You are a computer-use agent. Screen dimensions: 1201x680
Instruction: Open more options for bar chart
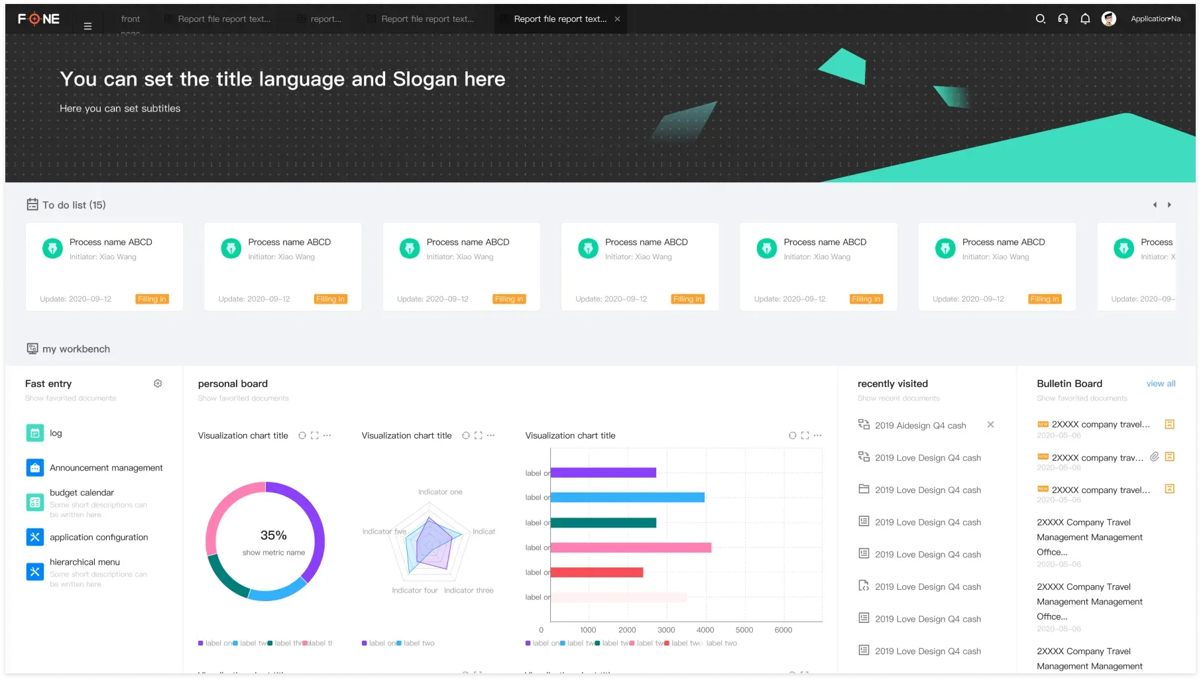[x=817, y=435]
